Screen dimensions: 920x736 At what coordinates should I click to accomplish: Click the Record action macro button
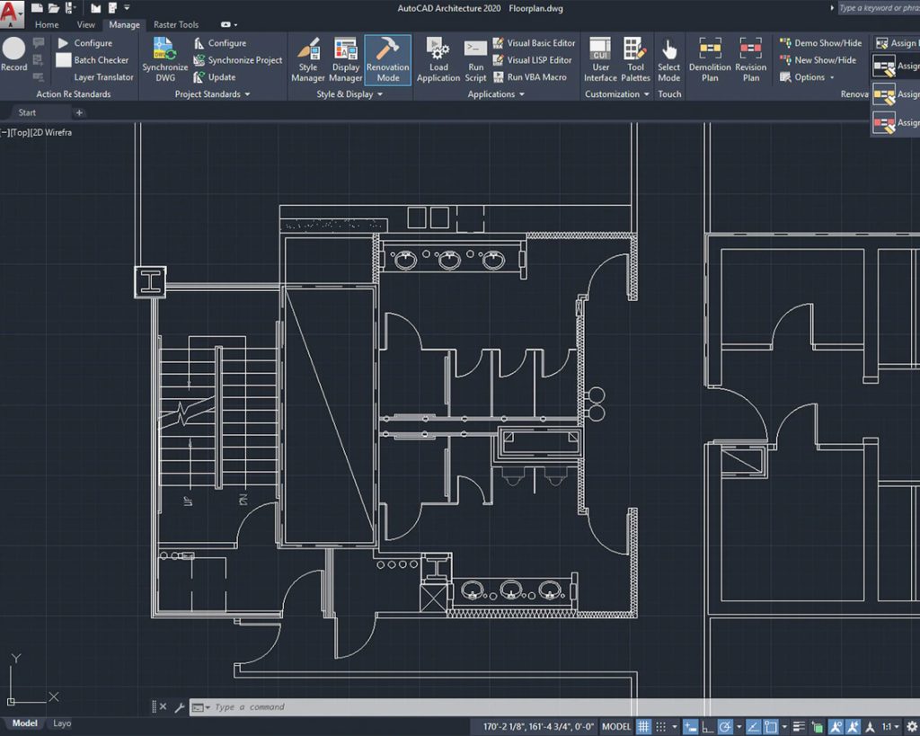[13, 54]
